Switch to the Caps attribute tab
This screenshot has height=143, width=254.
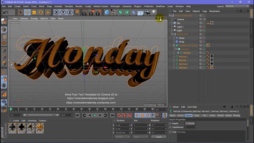(x=197, y=116)
